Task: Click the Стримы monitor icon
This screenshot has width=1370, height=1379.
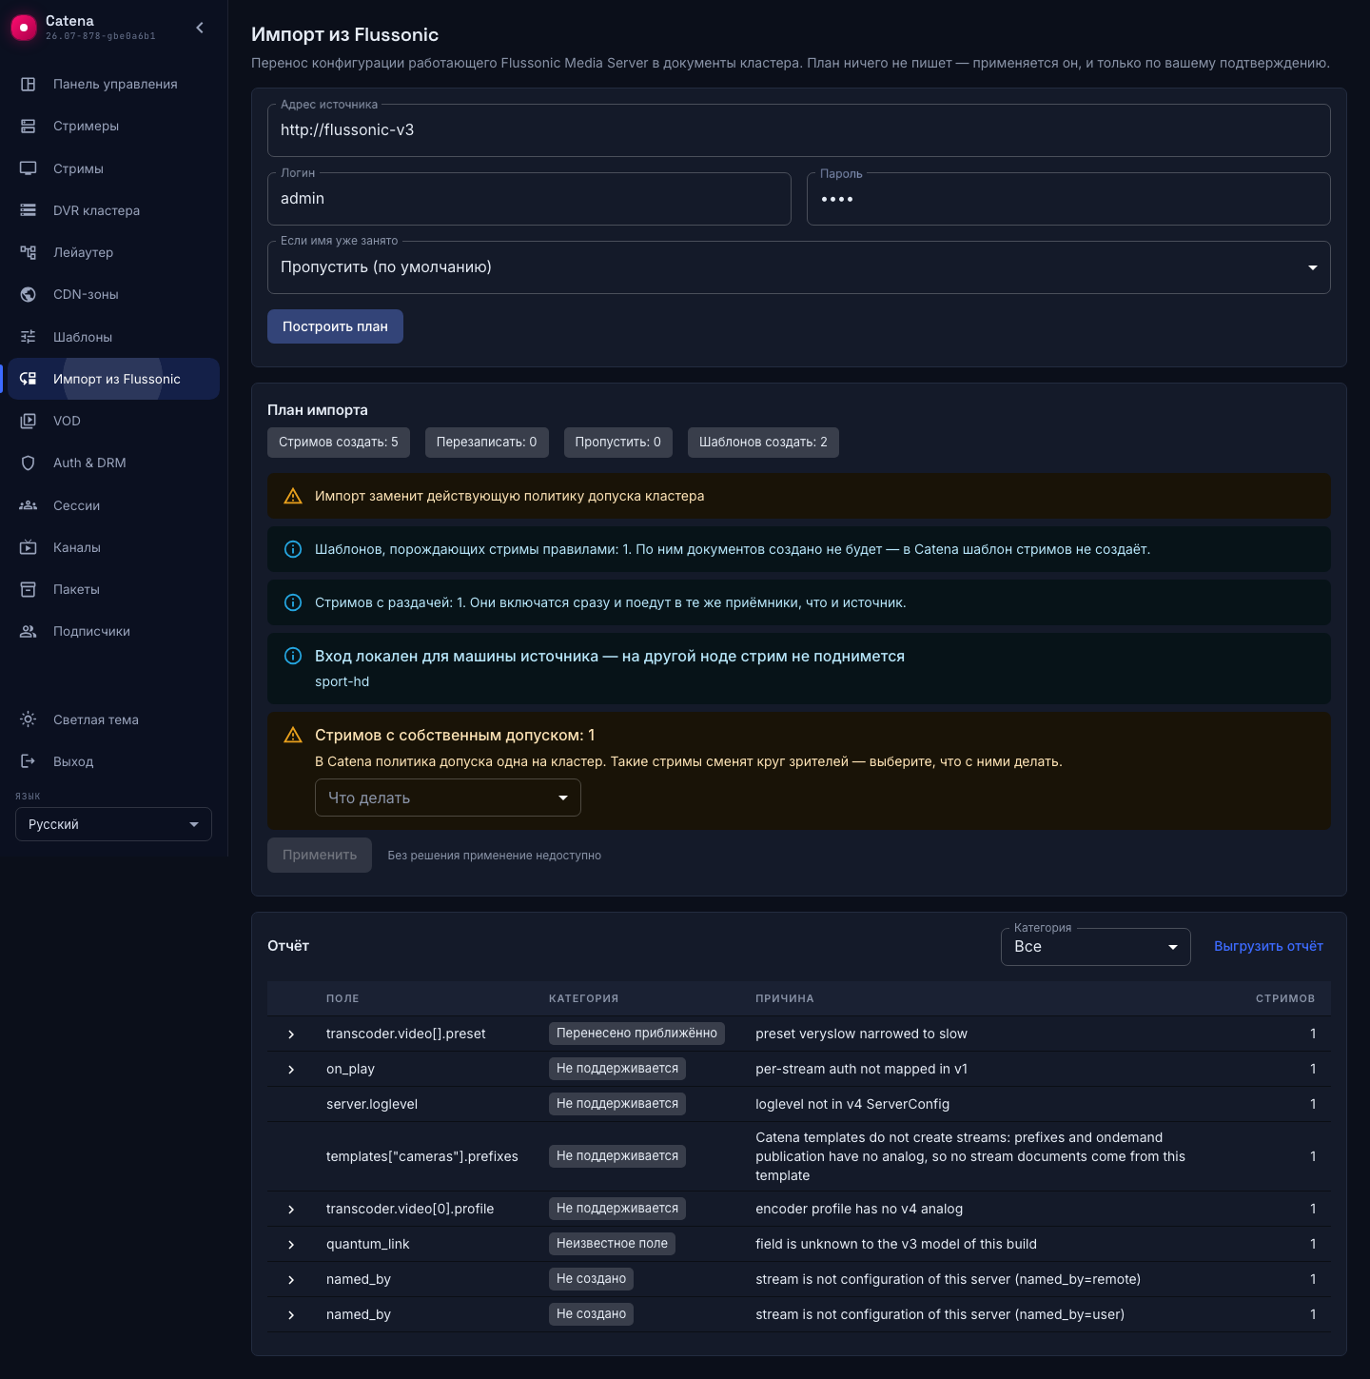Action: [29, 168]
